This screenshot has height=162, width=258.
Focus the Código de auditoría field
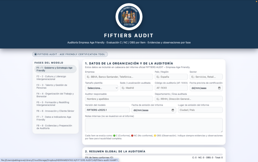tap(171, 88)
